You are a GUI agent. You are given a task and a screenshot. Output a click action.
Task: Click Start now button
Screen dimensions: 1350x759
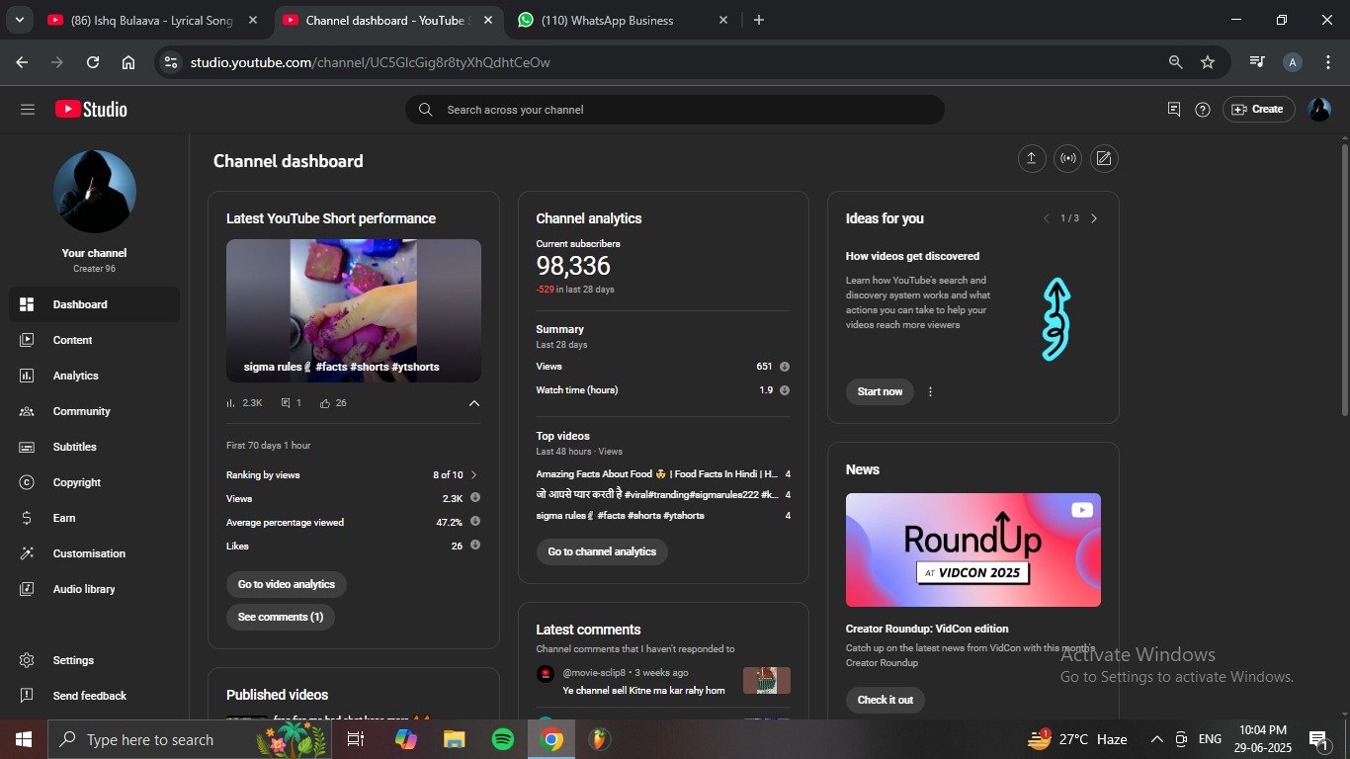coord(880,391)
